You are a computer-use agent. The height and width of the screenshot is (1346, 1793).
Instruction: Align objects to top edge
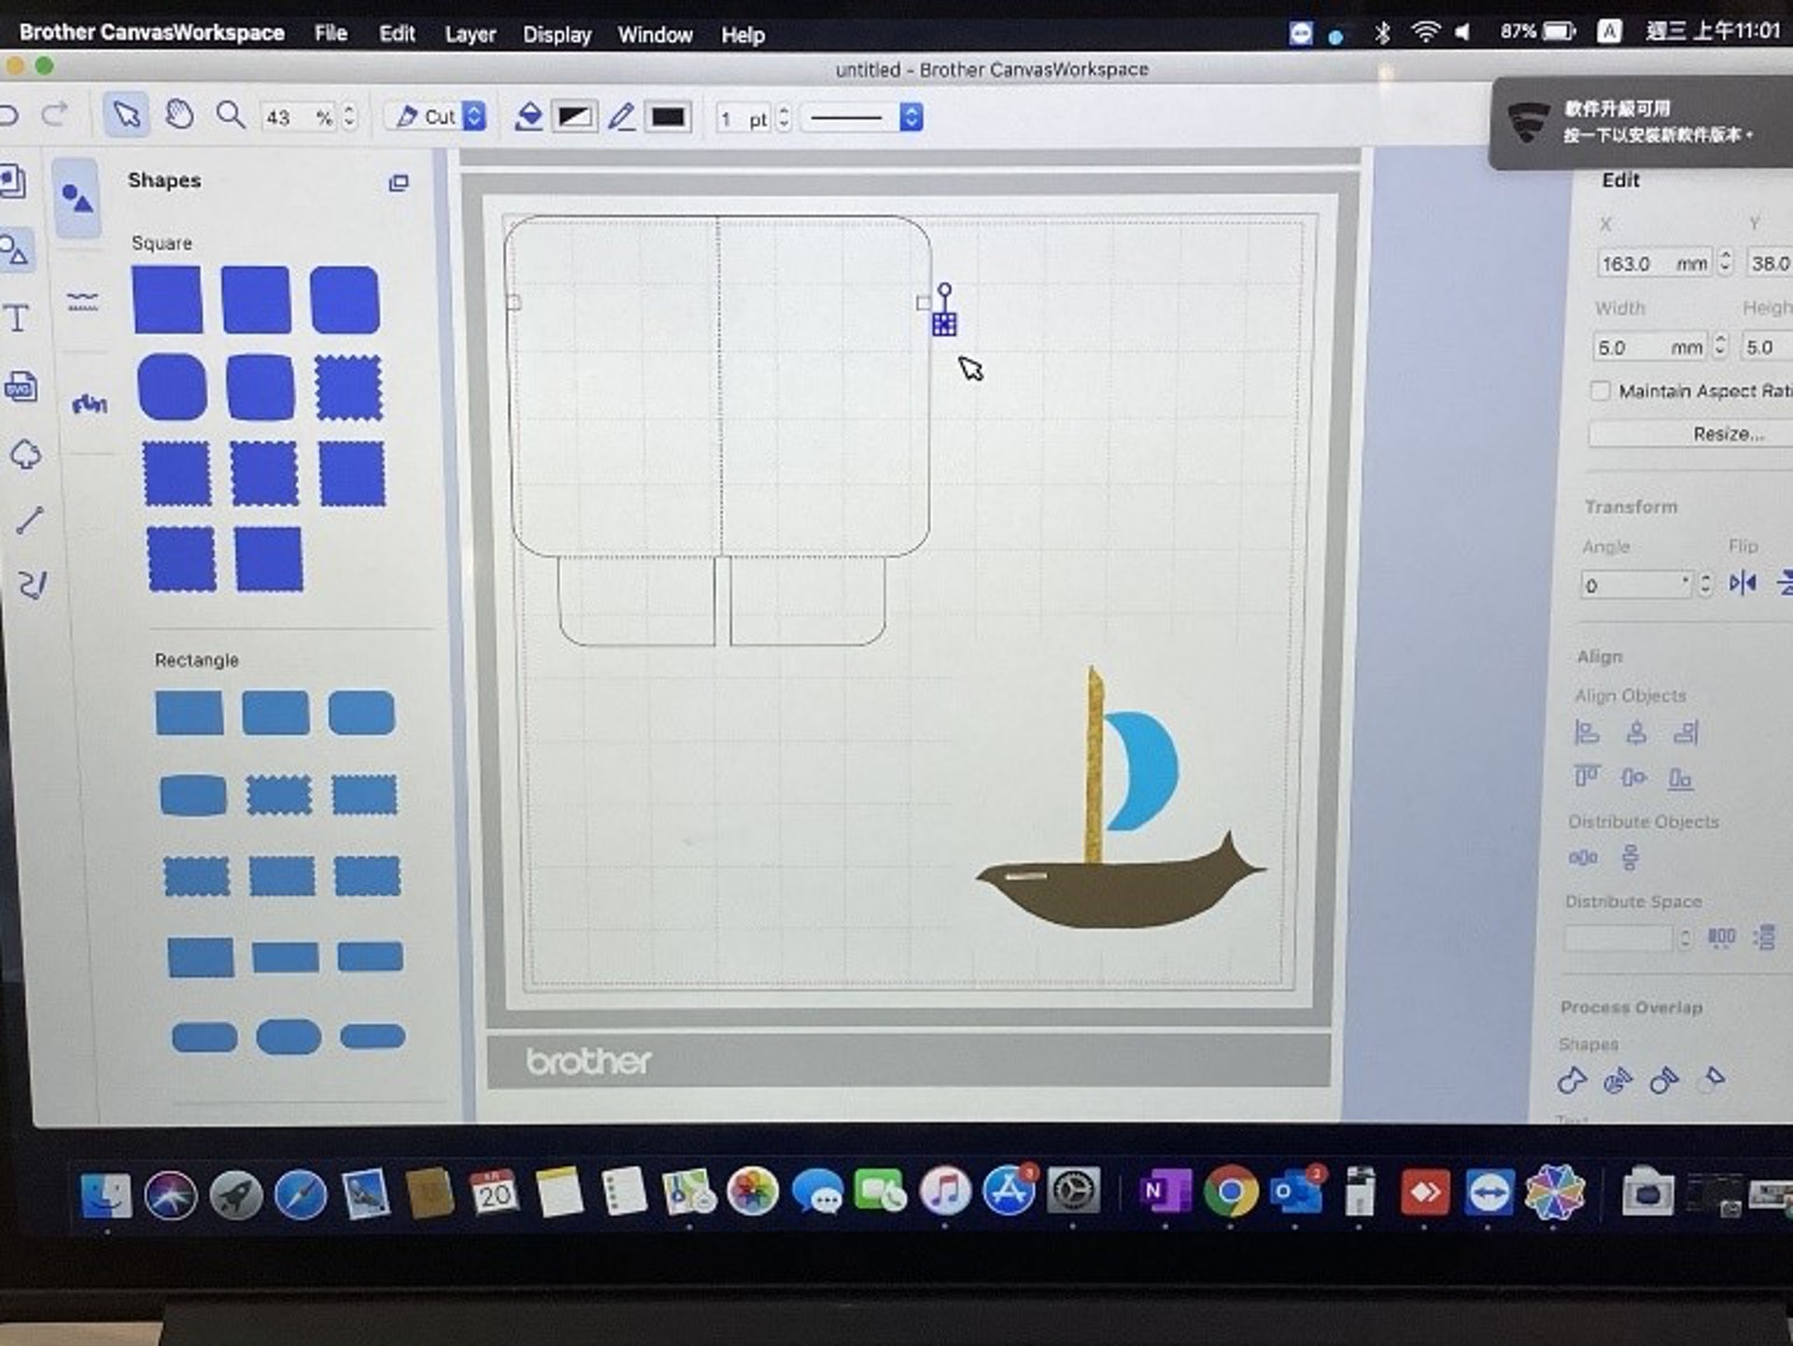pos(1587,776)
